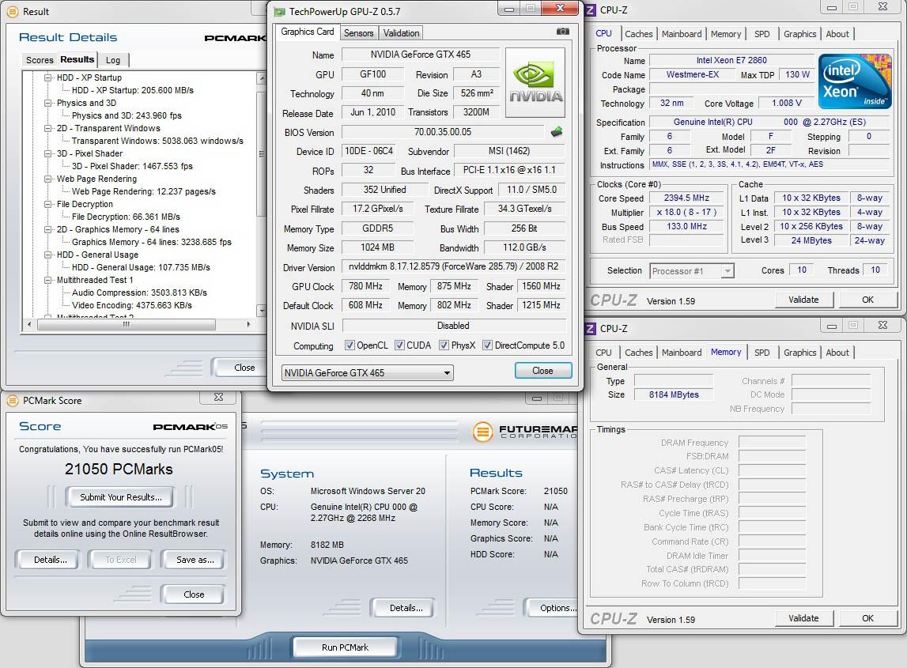Click the GPU Name field in GPU-Z
Screen dimensions: 907x668
(421, 55)
